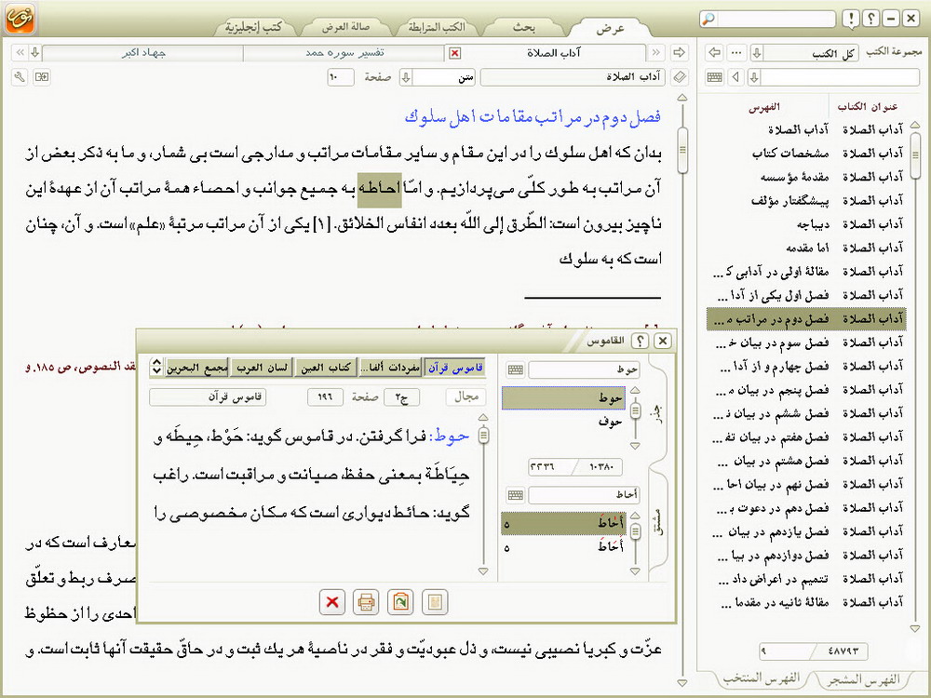Open index entry ديباچه
The height and width of the screenshot is (698, 931).
(x=813, y=224)
